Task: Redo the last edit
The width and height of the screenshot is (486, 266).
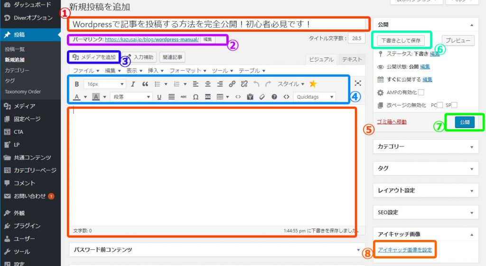Action: coord(268,84)
